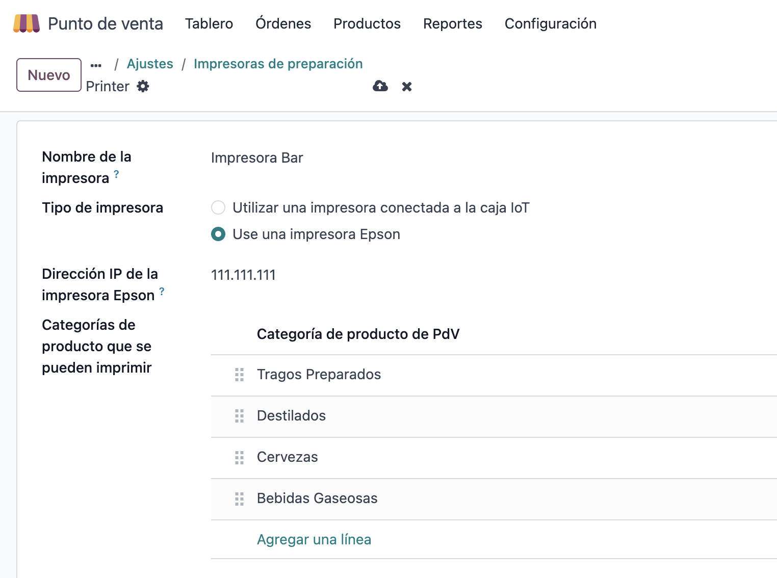The image size is (777, 578).
Task: Show help tooltip for Dirección IP Epson
Action: (x=162, y=292)
